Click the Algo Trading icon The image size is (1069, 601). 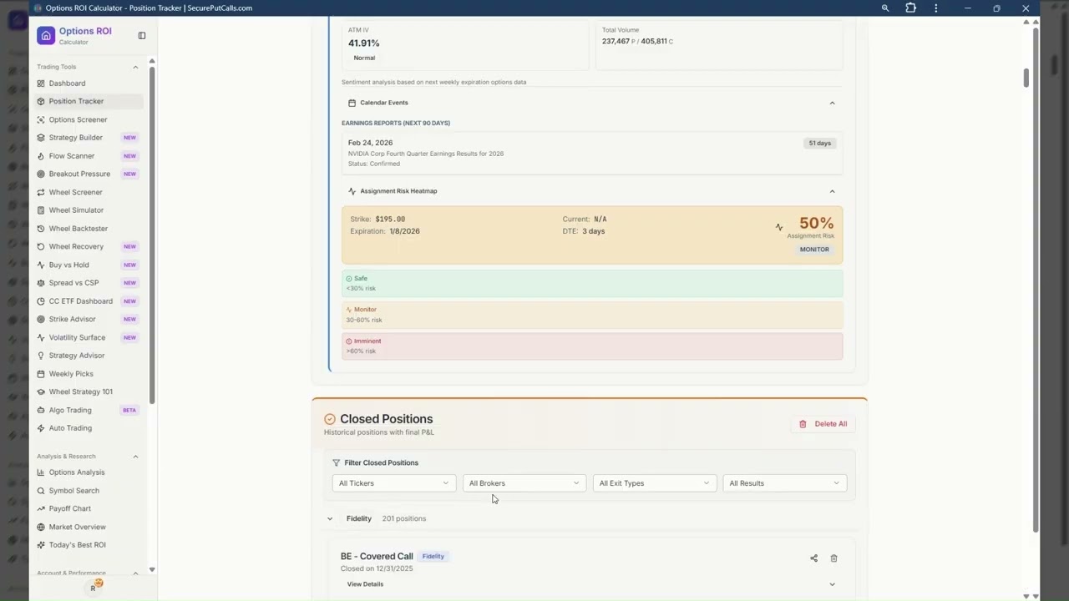(x=41, y=410)
